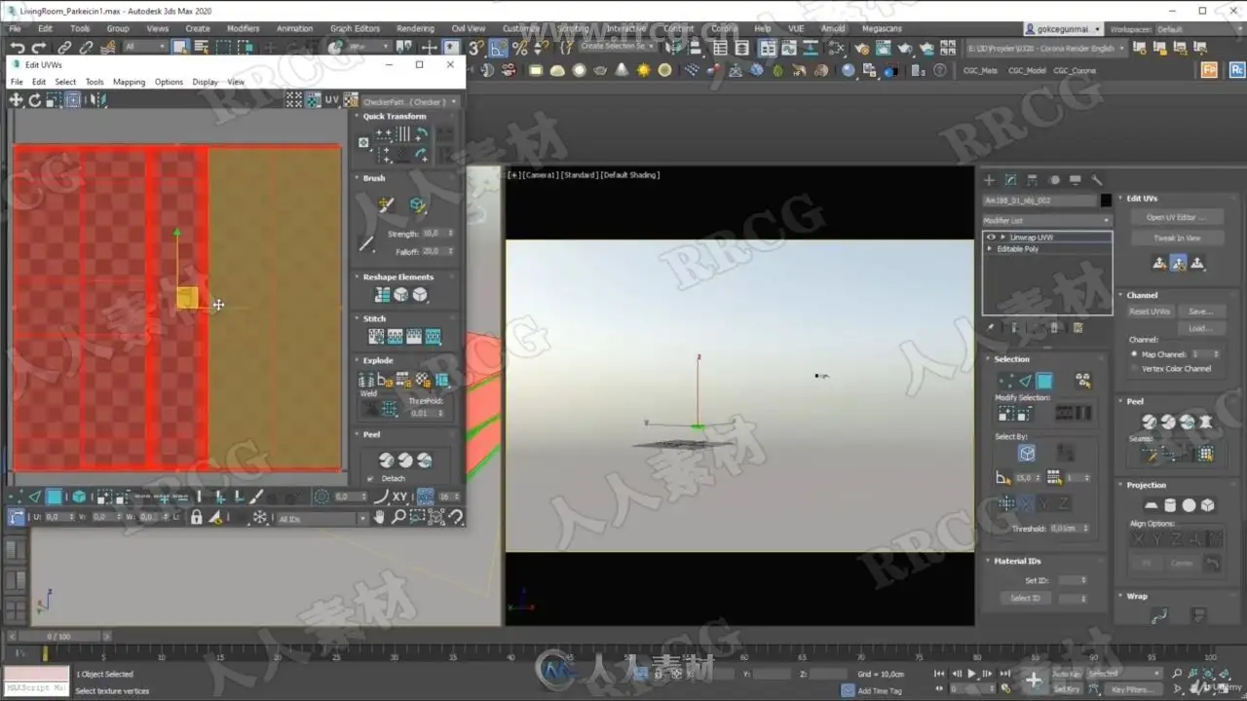
Task: Open the Display menu in Edit UVWs
Action: click(x=205, y=82)
